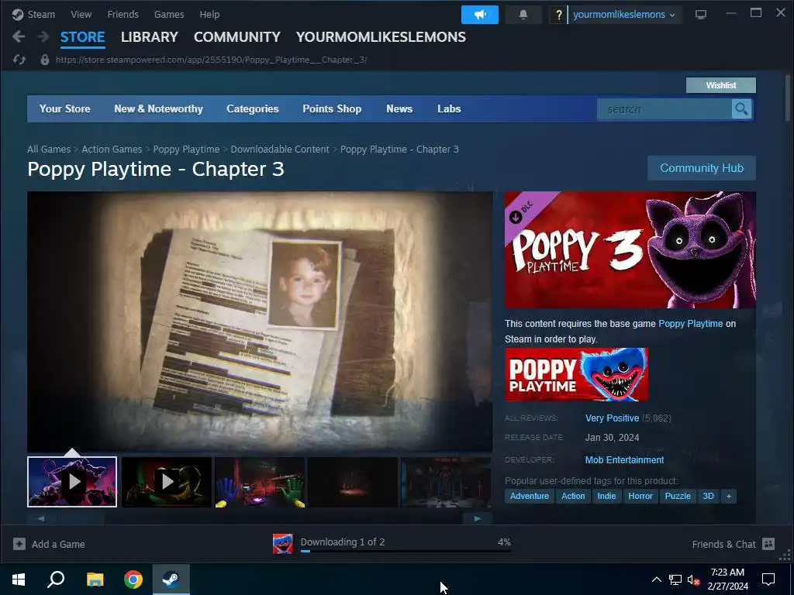Open the Help menu
The image size is (794, 595).
point(209,14)
